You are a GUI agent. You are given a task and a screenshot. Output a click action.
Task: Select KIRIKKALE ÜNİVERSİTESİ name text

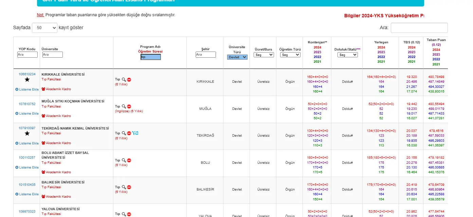click(x=63, y=75)
